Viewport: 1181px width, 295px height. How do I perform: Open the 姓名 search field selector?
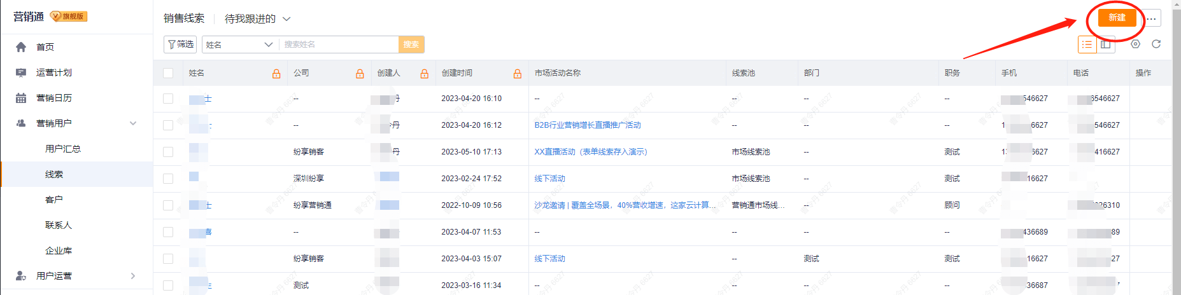[x=239, y=45]
